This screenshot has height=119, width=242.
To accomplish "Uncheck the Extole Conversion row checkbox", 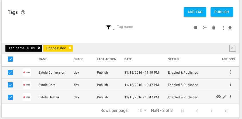I will pos(10,73).
